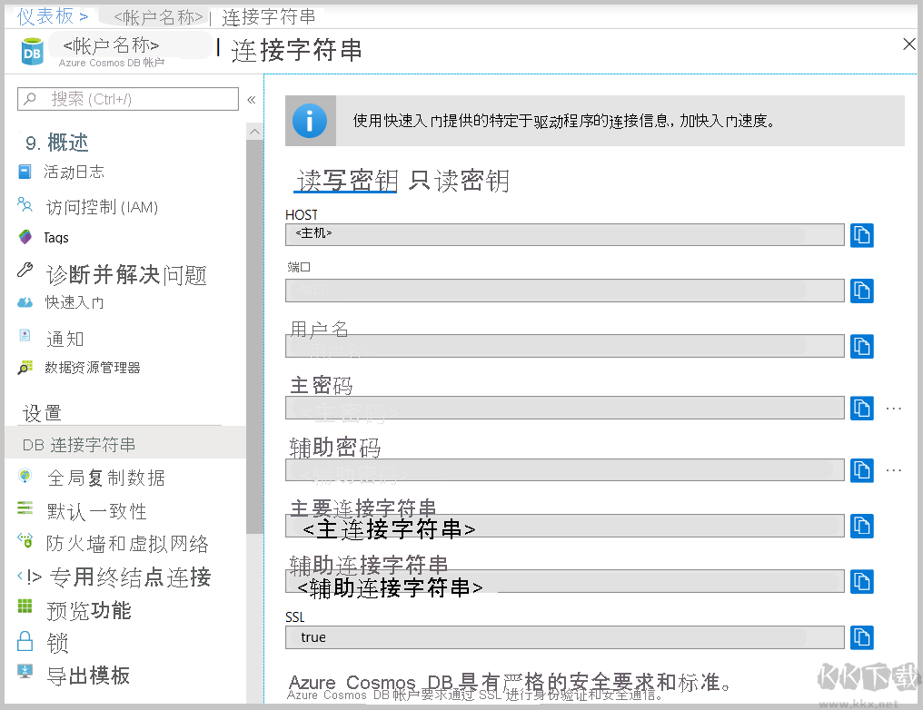The height and width of the screenshot is (710, 923).
Task: Open more options for 主密码
Action: click(894, 409)
